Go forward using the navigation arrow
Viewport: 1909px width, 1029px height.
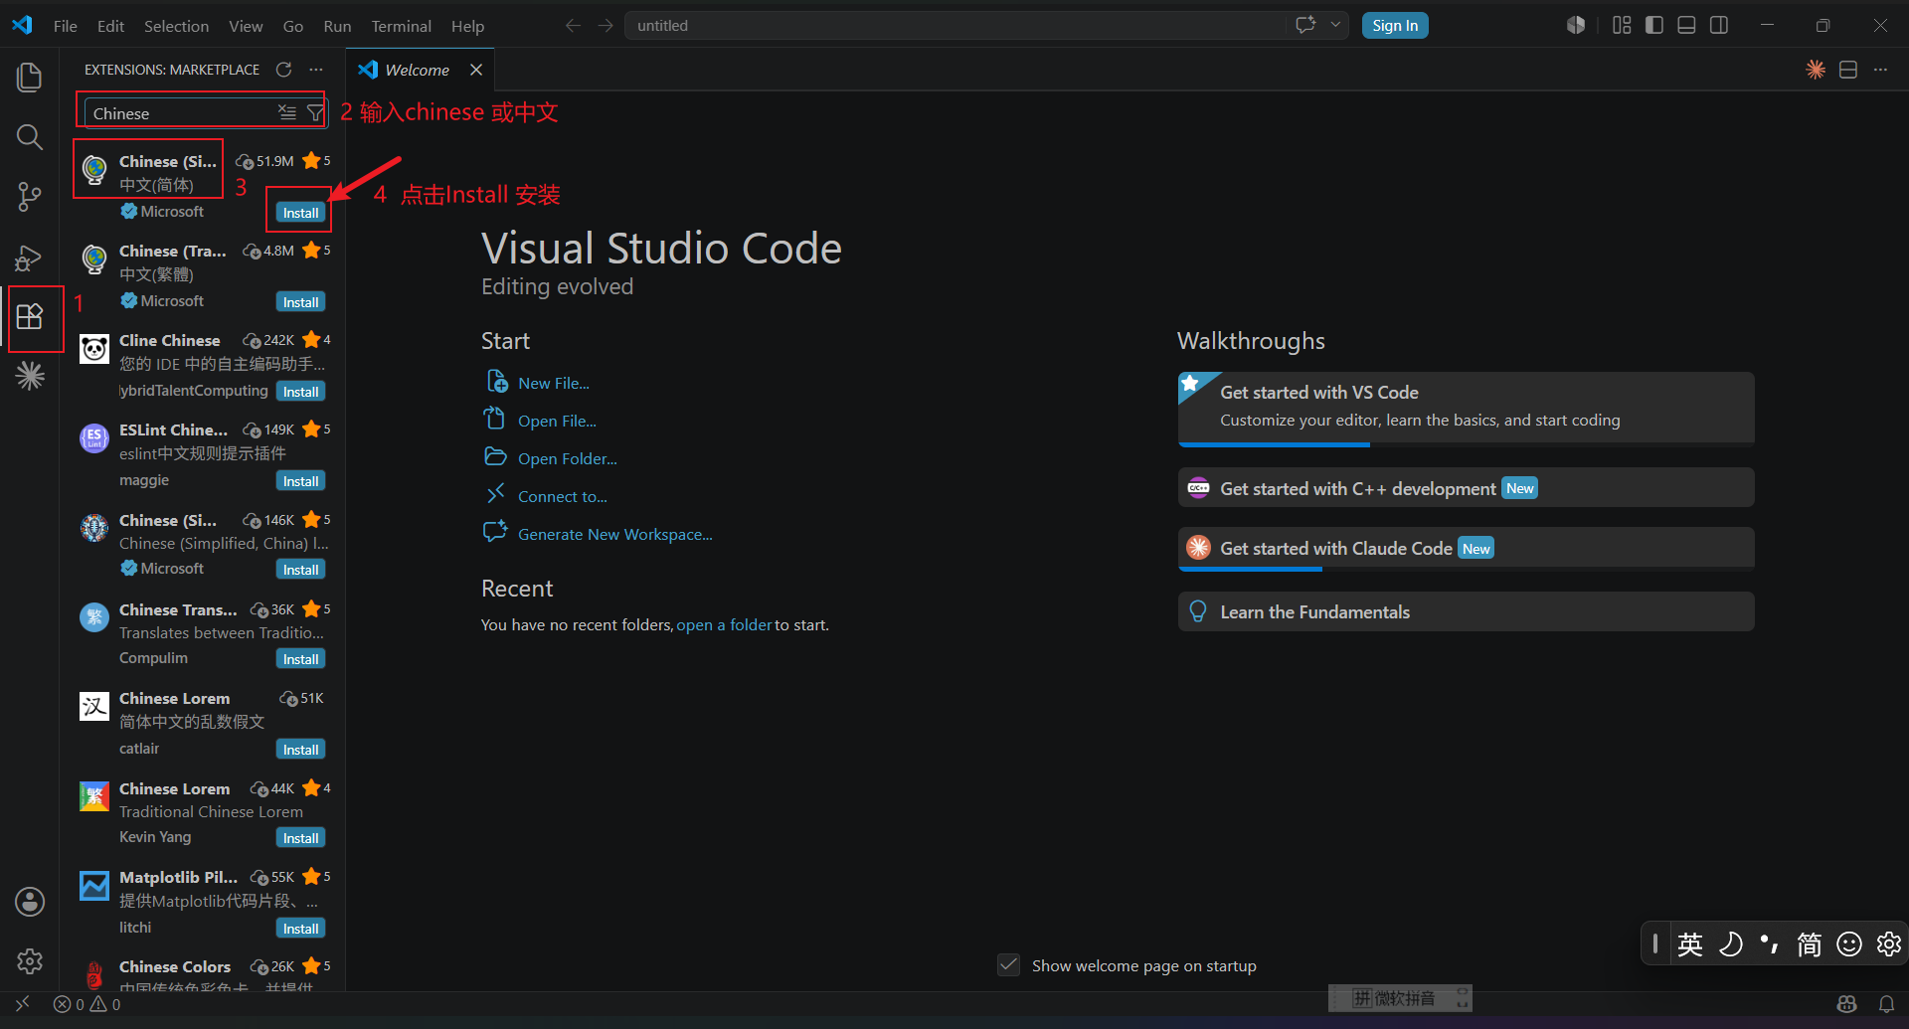(606, 26)
